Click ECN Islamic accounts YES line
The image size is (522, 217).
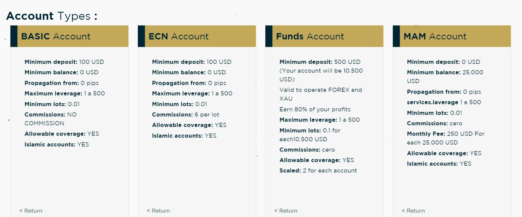point(184,136)
